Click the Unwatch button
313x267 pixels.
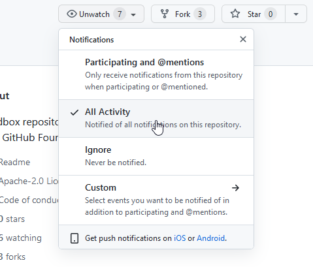[x=101, y=14]
